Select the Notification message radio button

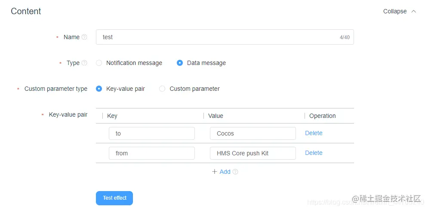pyautogui.click(x=99, y=63)
